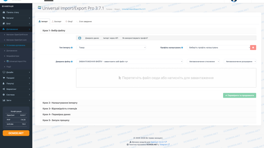Switch to the Експорт tab
The width and height of the screenshot is (264, 148).
[56, 21]
